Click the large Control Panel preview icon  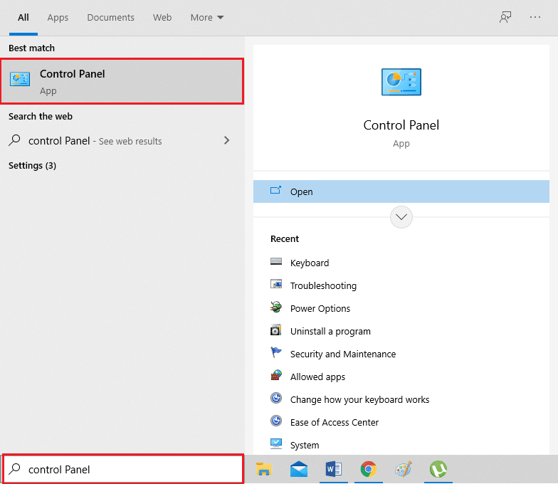click(401, 82)
